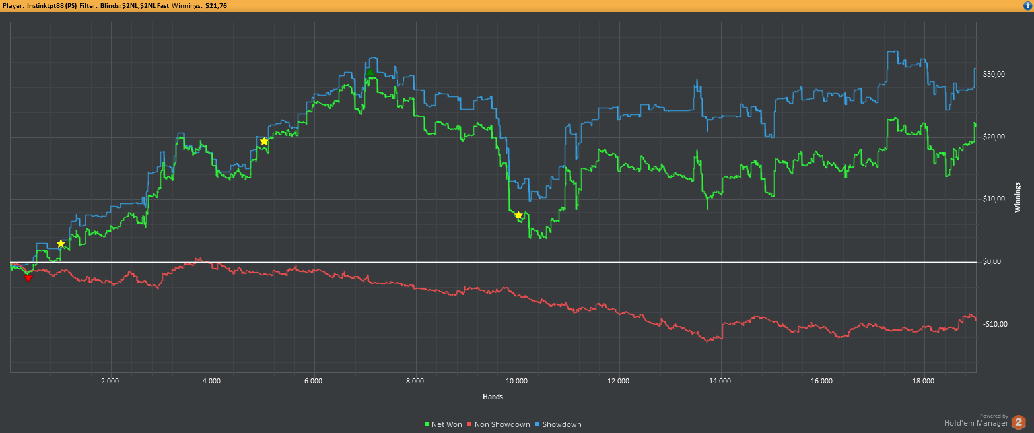Viewport: 1034px width, 433px height.
Task: Open the blue help question mark icon
Action: coord(1027,5)
